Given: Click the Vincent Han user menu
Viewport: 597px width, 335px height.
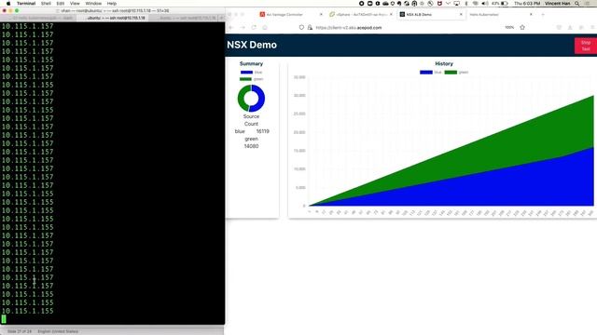Looking at the screenshot, I should (x=558, y=4).
